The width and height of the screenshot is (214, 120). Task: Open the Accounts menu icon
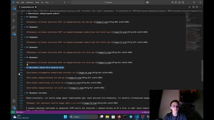14,101
